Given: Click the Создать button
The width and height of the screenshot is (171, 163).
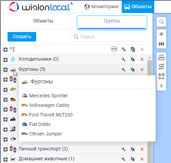Looking at the screenshot, I should [x=22, y=37].
